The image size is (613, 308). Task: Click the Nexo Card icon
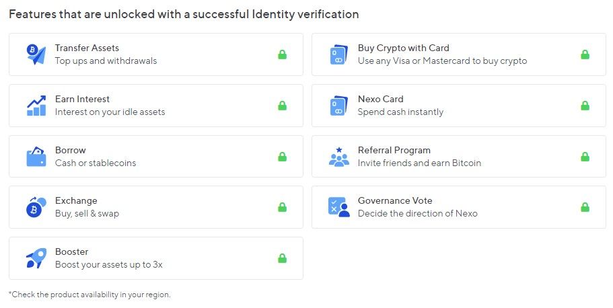click(338, 106)
